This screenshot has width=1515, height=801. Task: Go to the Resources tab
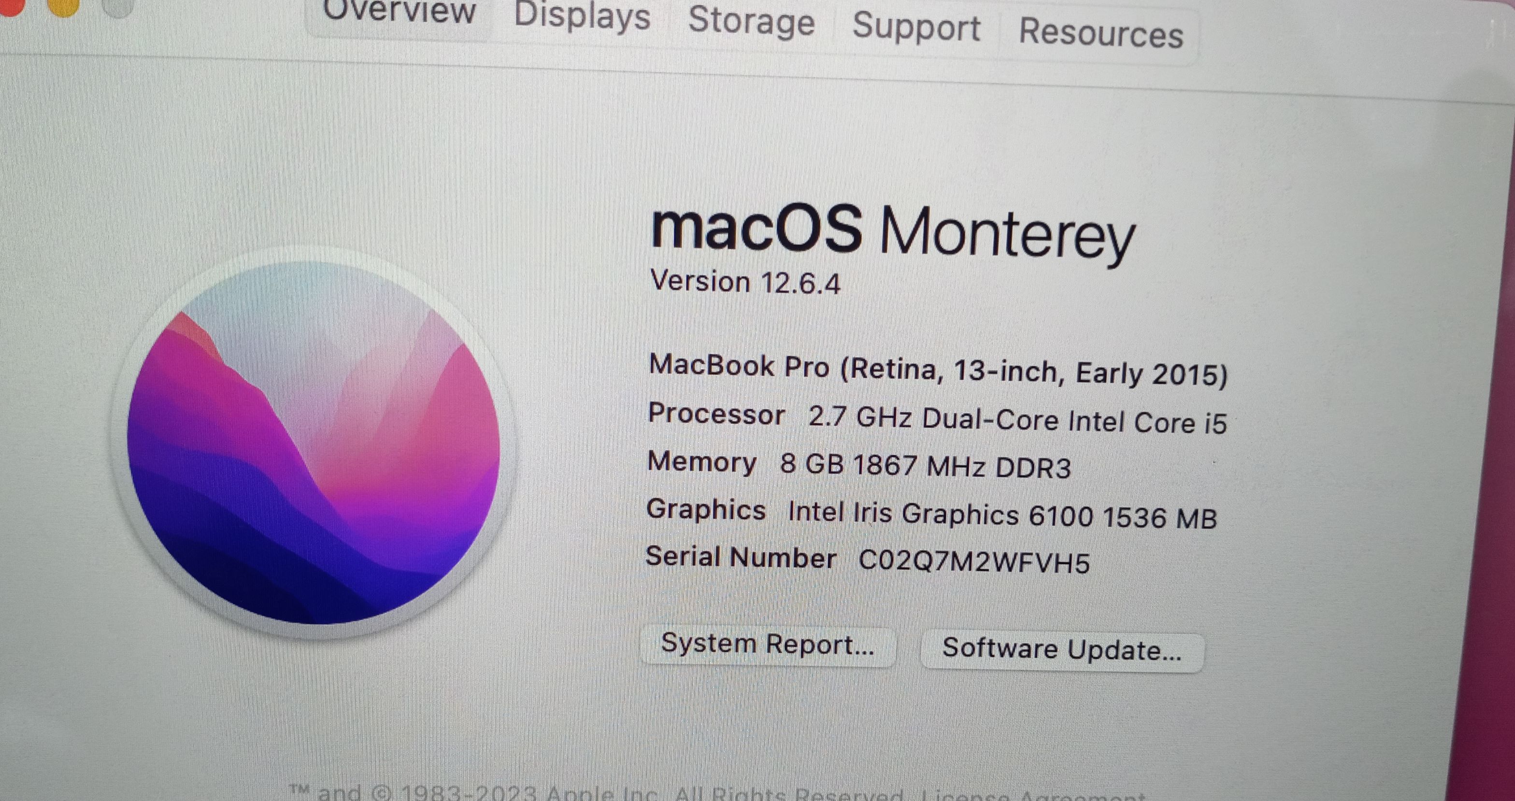(1101, 33)
